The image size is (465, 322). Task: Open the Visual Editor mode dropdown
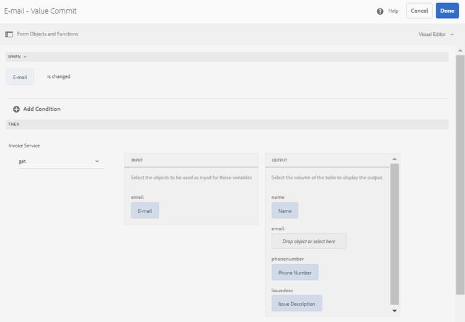tap(436, 34)
